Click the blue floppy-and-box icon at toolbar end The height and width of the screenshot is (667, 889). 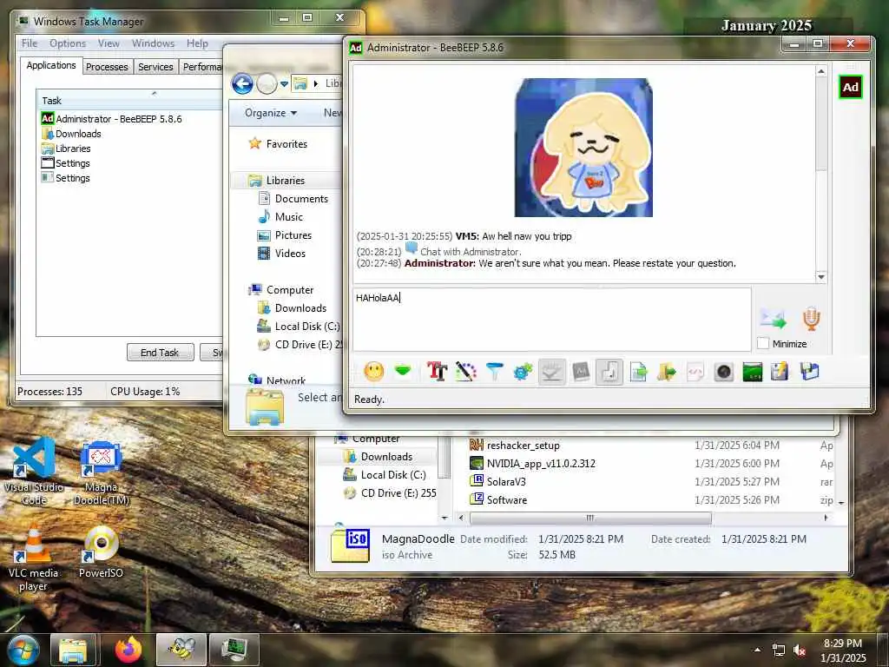point(810,372)
